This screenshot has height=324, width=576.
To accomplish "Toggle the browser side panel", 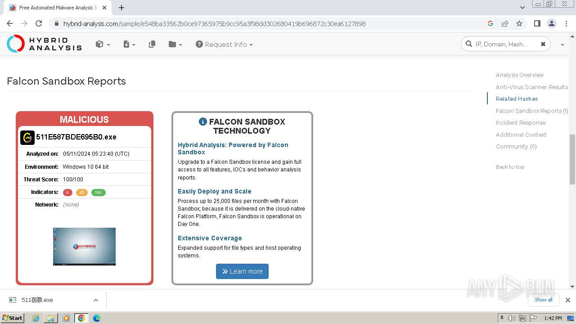I will (537, 23).
